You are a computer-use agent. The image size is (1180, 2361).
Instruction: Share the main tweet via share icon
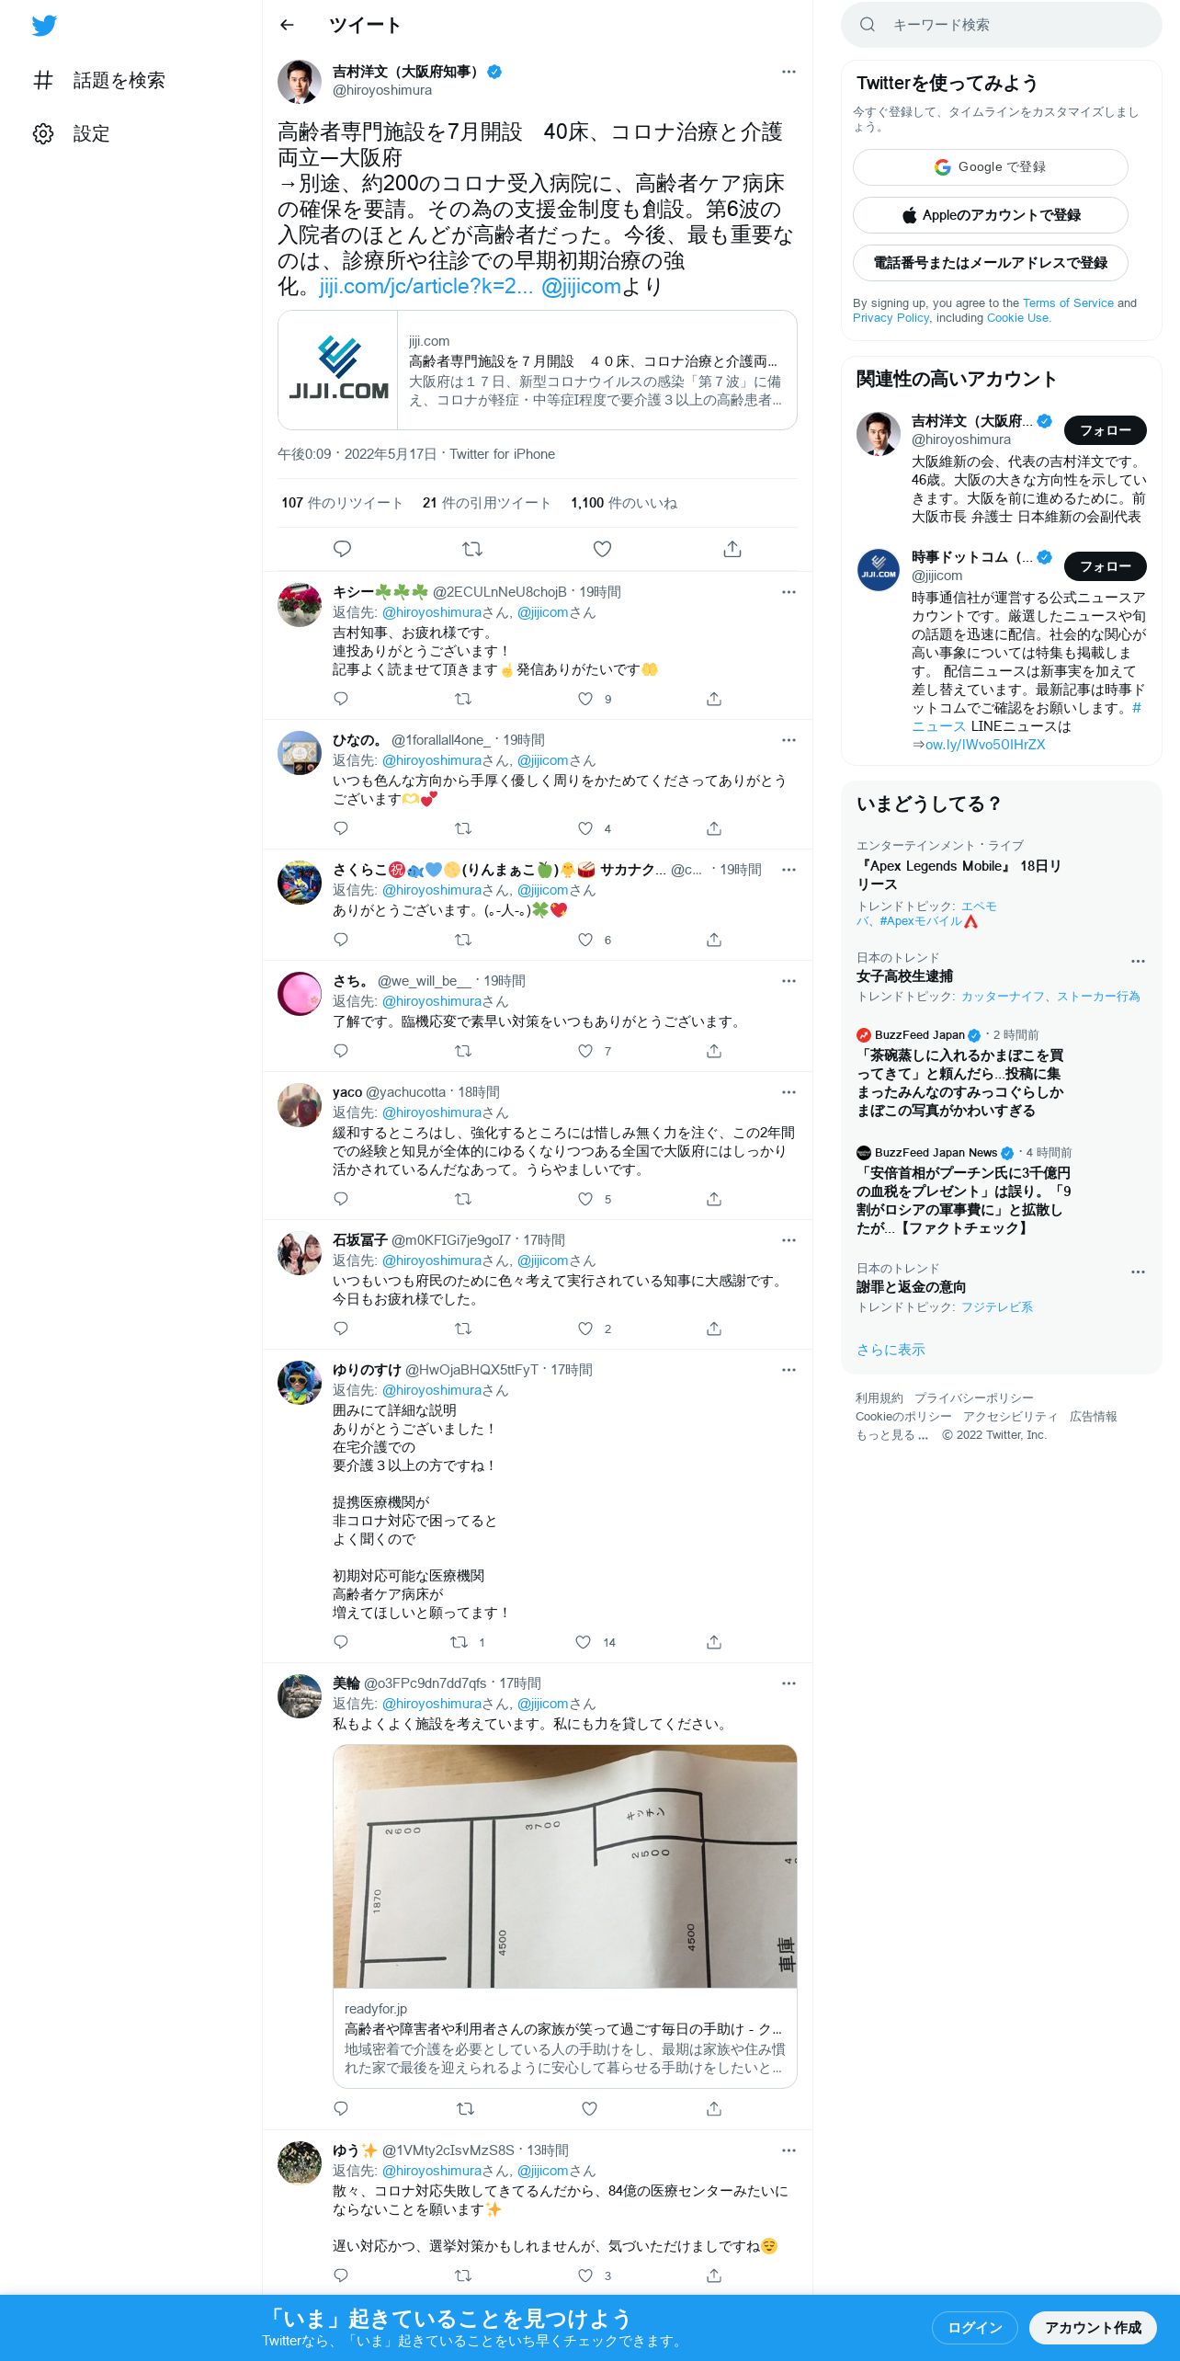click(x=732, y=549)
